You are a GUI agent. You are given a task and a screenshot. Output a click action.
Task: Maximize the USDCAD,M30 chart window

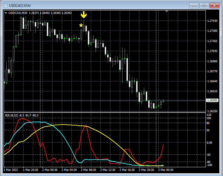coord(204,5)
